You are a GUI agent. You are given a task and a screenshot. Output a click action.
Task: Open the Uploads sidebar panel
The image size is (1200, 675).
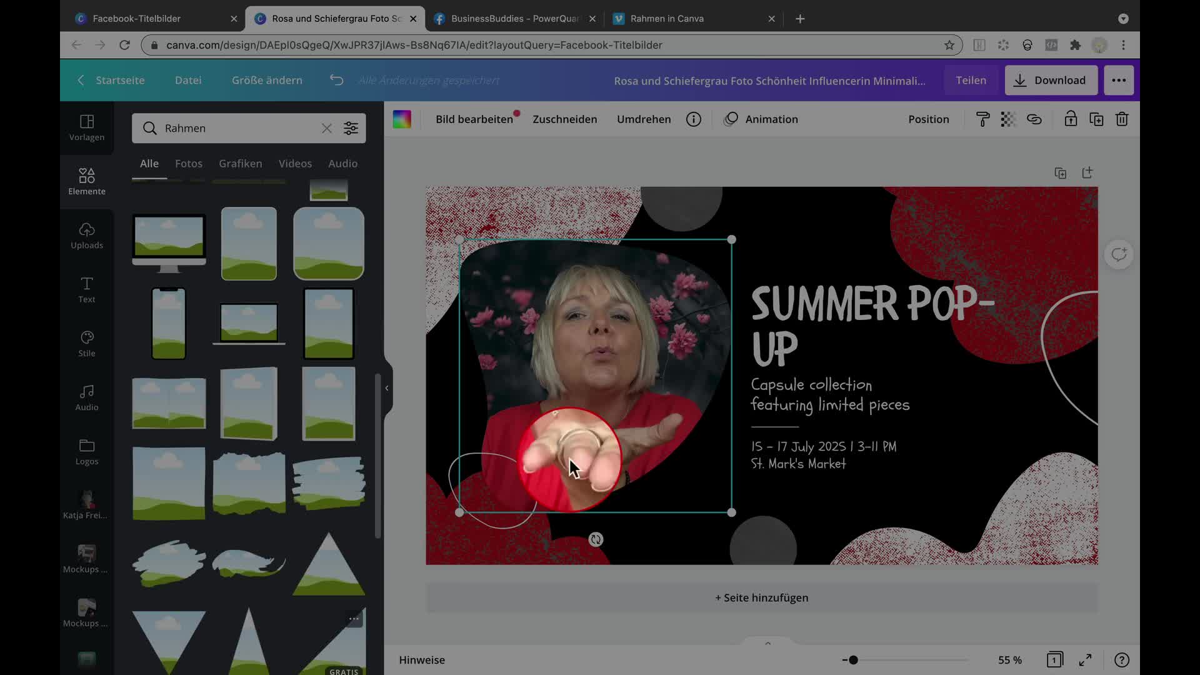tap(87, 236)
